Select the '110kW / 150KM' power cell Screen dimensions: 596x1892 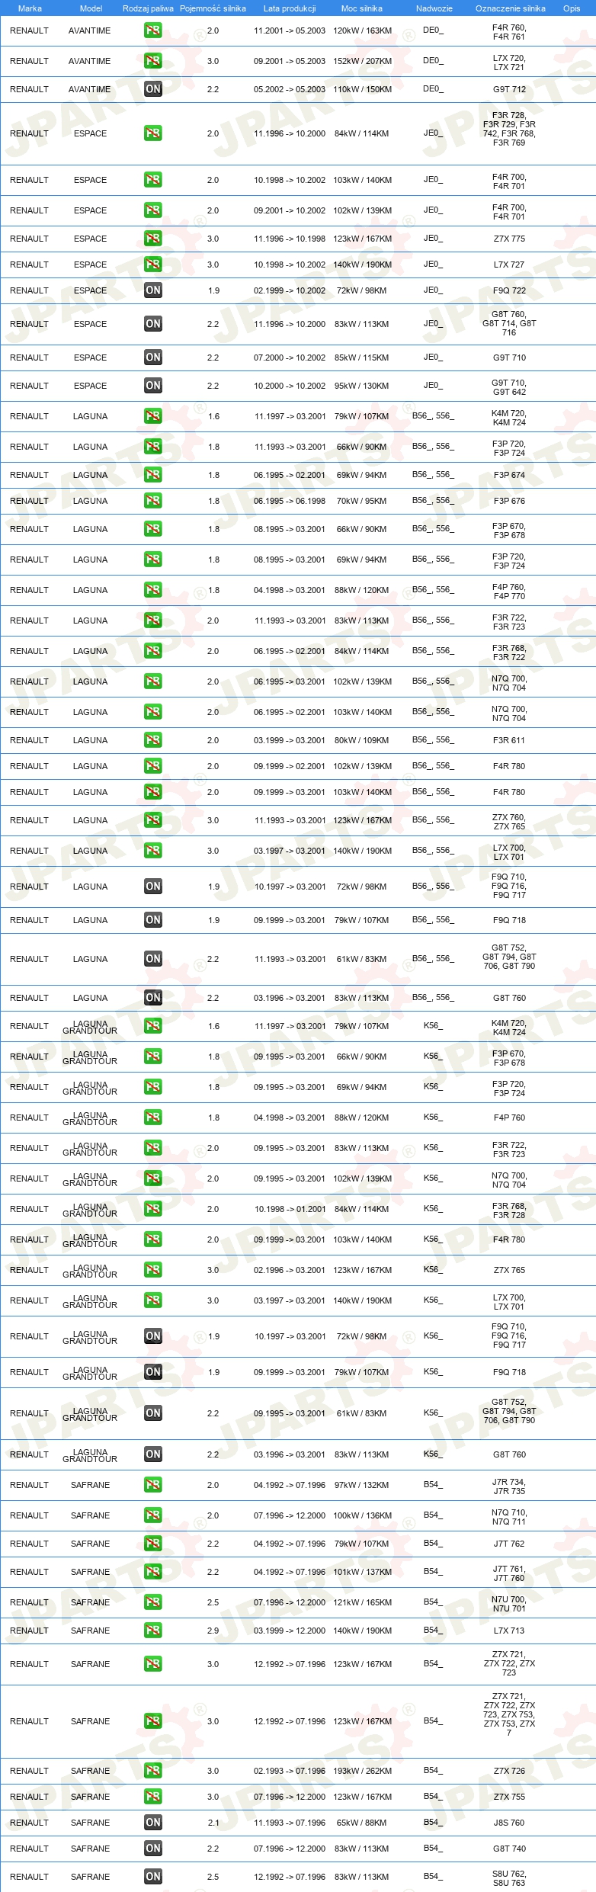(363, 89)
